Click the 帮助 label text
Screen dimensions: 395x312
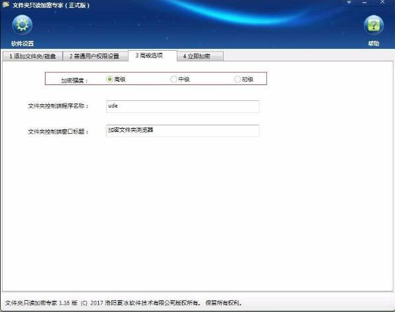pyautogui.click(x=374, y=44)
